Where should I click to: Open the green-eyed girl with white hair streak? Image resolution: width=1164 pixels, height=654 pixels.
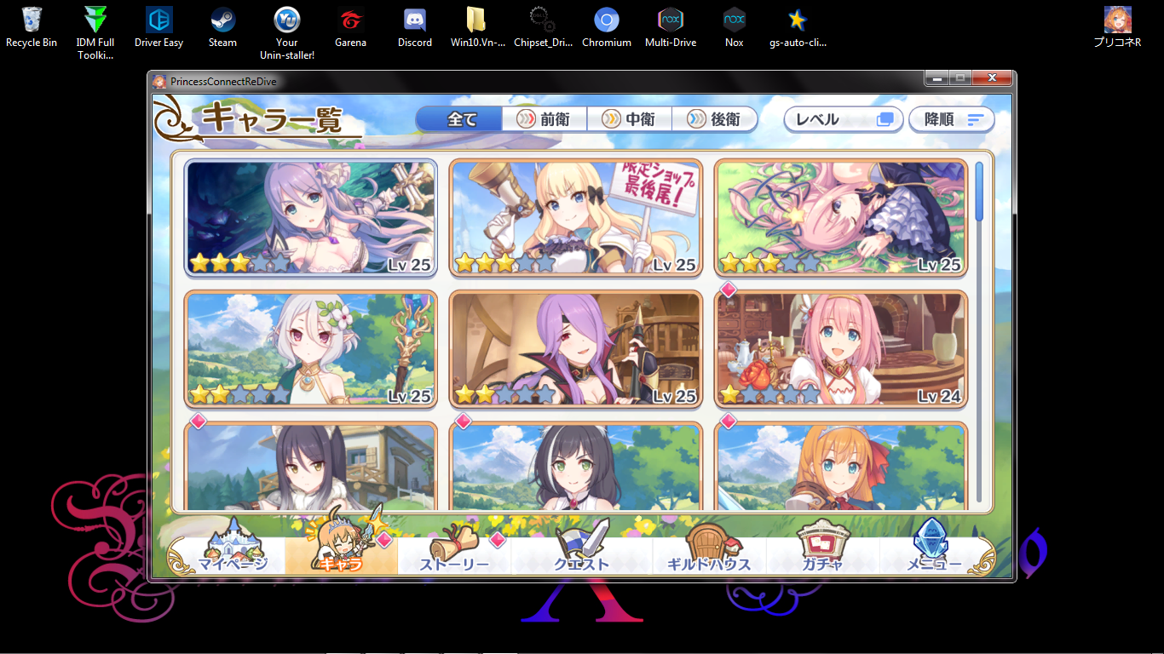pyautogui.click(x=576, y=466)
